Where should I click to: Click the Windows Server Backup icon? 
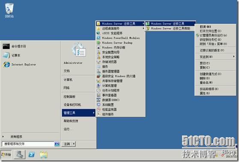coord(99,43)
